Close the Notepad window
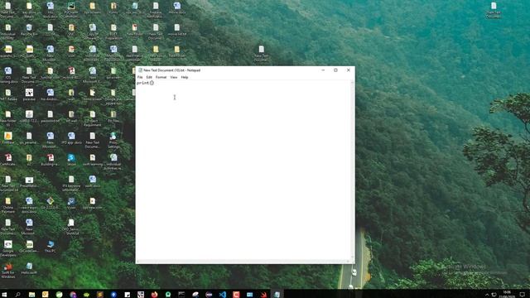This screenshot has width=530, height=298. click(349, 70)
